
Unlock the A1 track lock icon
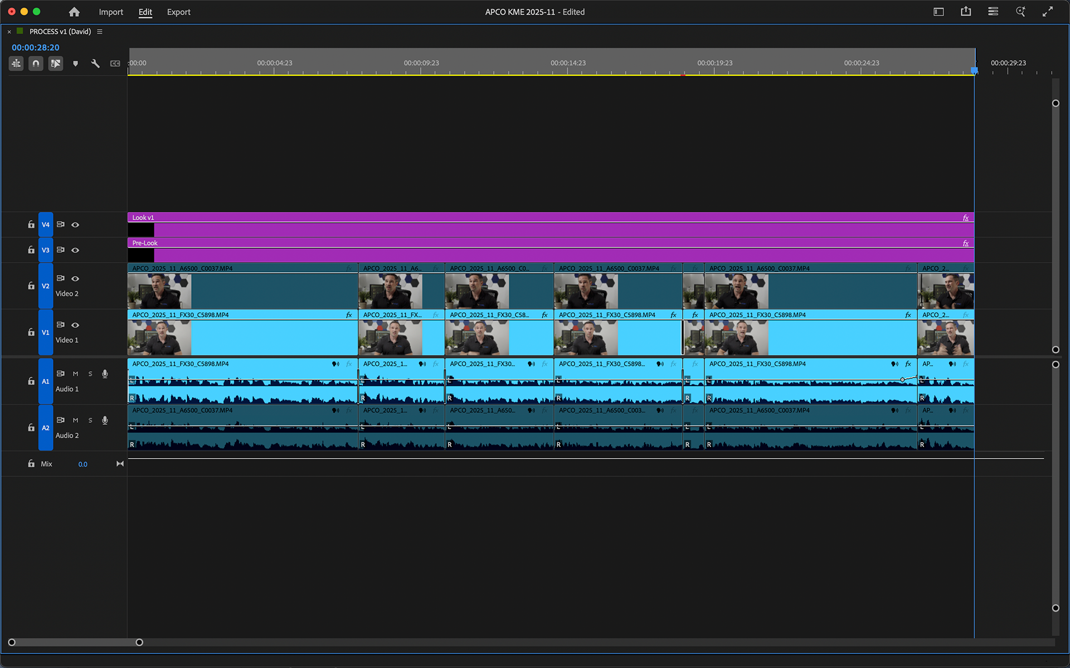pos(31,381)
